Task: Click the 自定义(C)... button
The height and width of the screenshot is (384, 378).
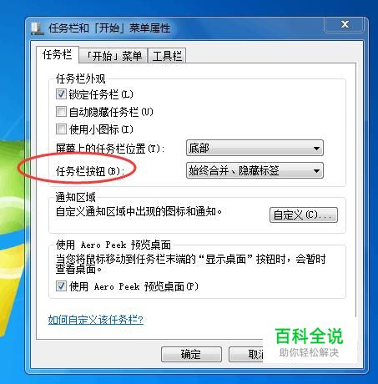Action: click(x=304, y=215)
